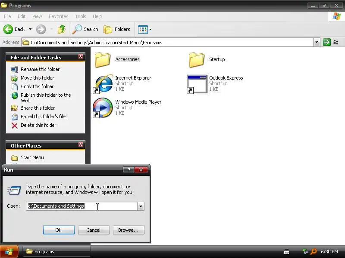The image size is (345, 258).
Task: Open the Search pane
Action: 85,29
